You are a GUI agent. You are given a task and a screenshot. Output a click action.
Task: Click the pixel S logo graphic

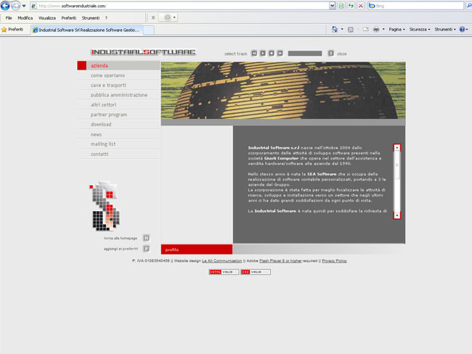click(105, 206)
